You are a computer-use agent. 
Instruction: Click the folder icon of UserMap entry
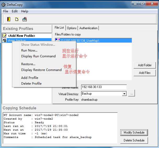(x=58, y=40)
